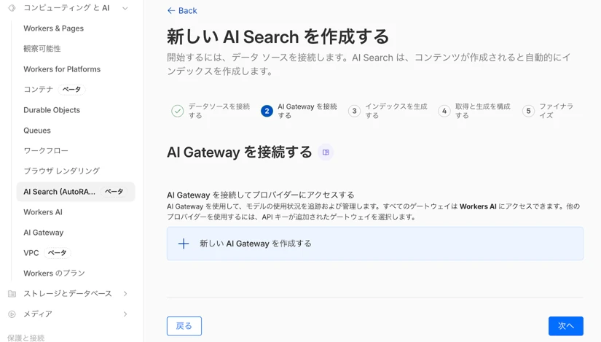Open Workers & Pages in sidebar
Viewport: 601px width, 342px height.
[x=53, y=28]
